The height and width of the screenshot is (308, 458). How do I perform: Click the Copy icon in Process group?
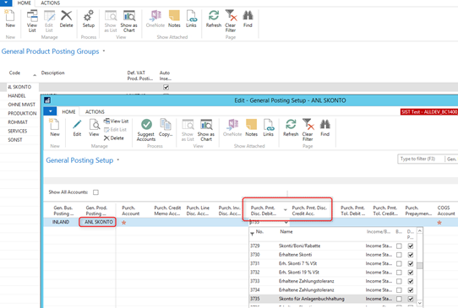click(x=166, y=127)
